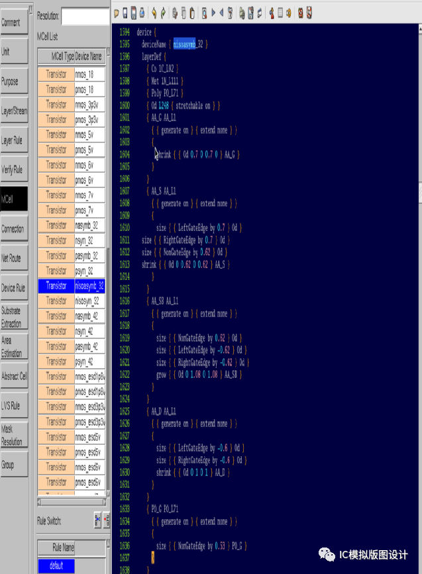The width and height of the screenshot is (422, 574).
Task: Redo with the green curved arrow icon
Action: pyautogui.click(x=163, y=13)
